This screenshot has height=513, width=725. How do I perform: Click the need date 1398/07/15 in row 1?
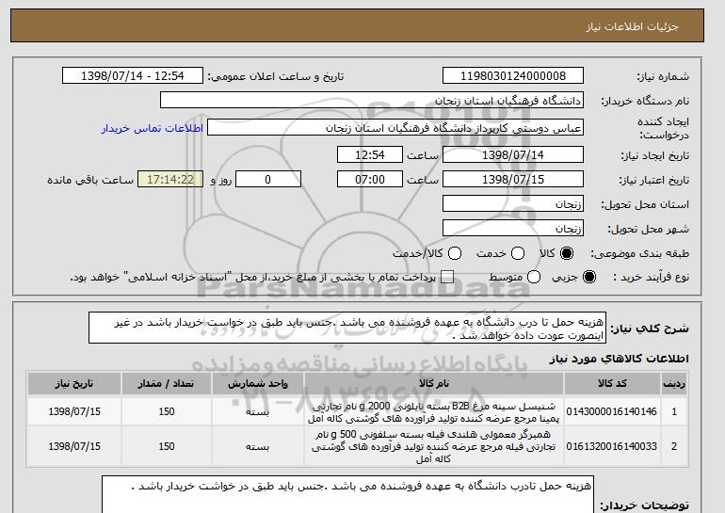[x=74, y=411]
